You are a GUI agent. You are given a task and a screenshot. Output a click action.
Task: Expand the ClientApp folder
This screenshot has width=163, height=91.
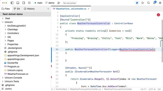(5, 30)
